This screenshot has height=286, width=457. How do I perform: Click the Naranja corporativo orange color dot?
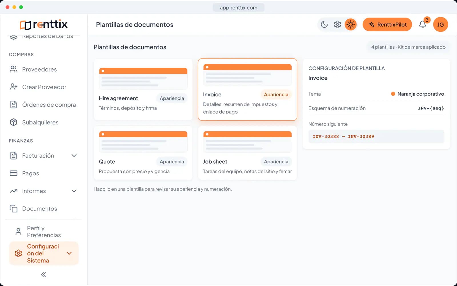(393, 94)
